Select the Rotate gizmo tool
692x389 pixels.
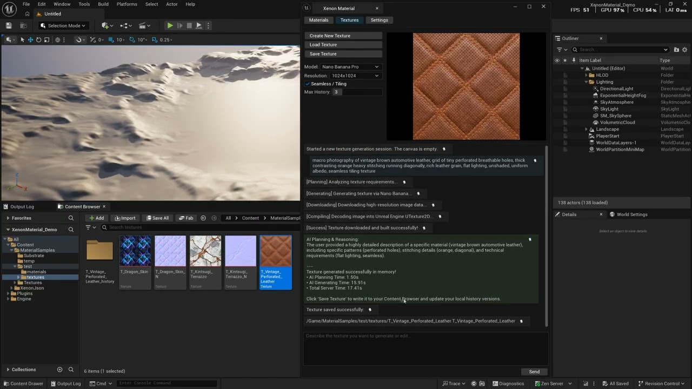point(38,39)
